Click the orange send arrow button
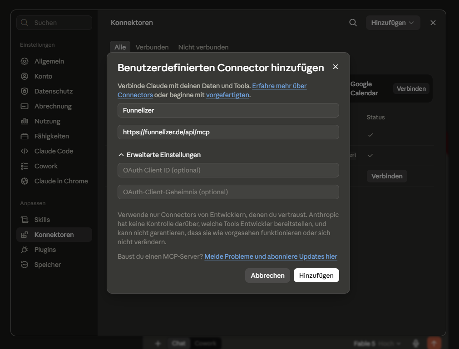The height and width of the screenshot is (349, 459). [x=434, y=343]
